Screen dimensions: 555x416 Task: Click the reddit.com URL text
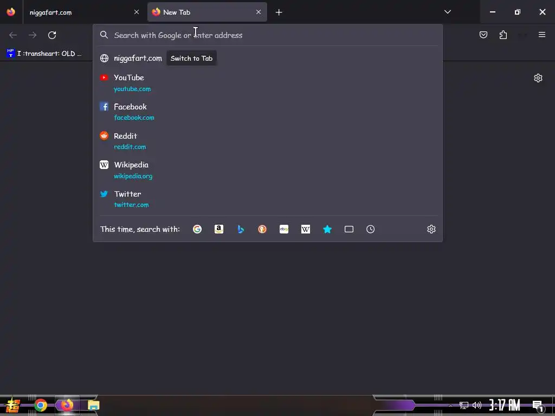[x=130, y=147]
